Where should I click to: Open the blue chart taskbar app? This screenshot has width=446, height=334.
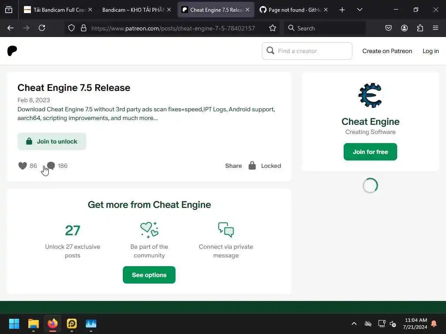click(x=91, y=324)
